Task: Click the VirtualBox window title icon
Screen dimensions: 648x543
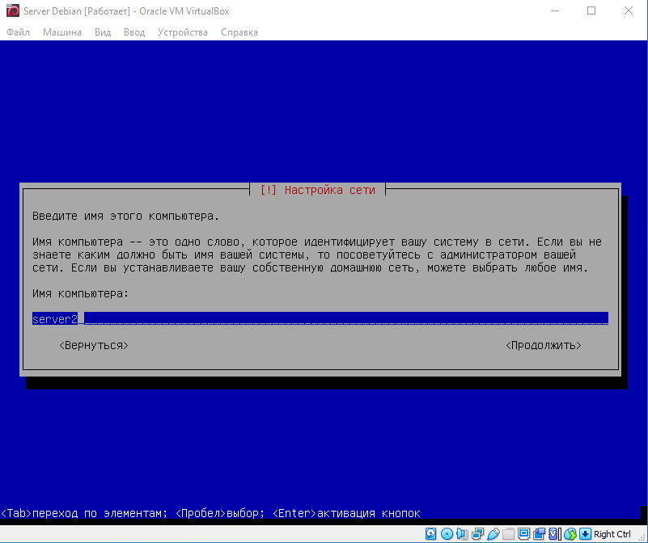Action: [11, 11]
